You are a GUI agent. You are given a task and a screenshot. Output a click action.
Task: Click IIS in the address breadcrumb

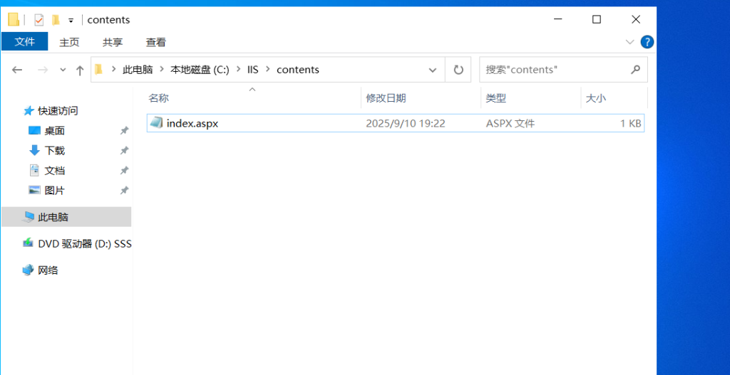252,70
